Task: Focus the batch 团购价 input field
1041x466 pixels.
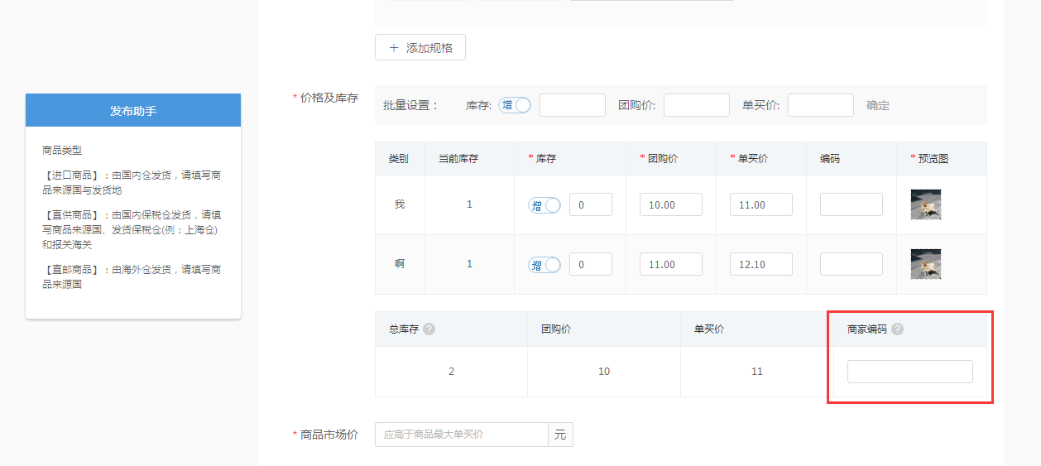Action: click(x=696, y=105)
